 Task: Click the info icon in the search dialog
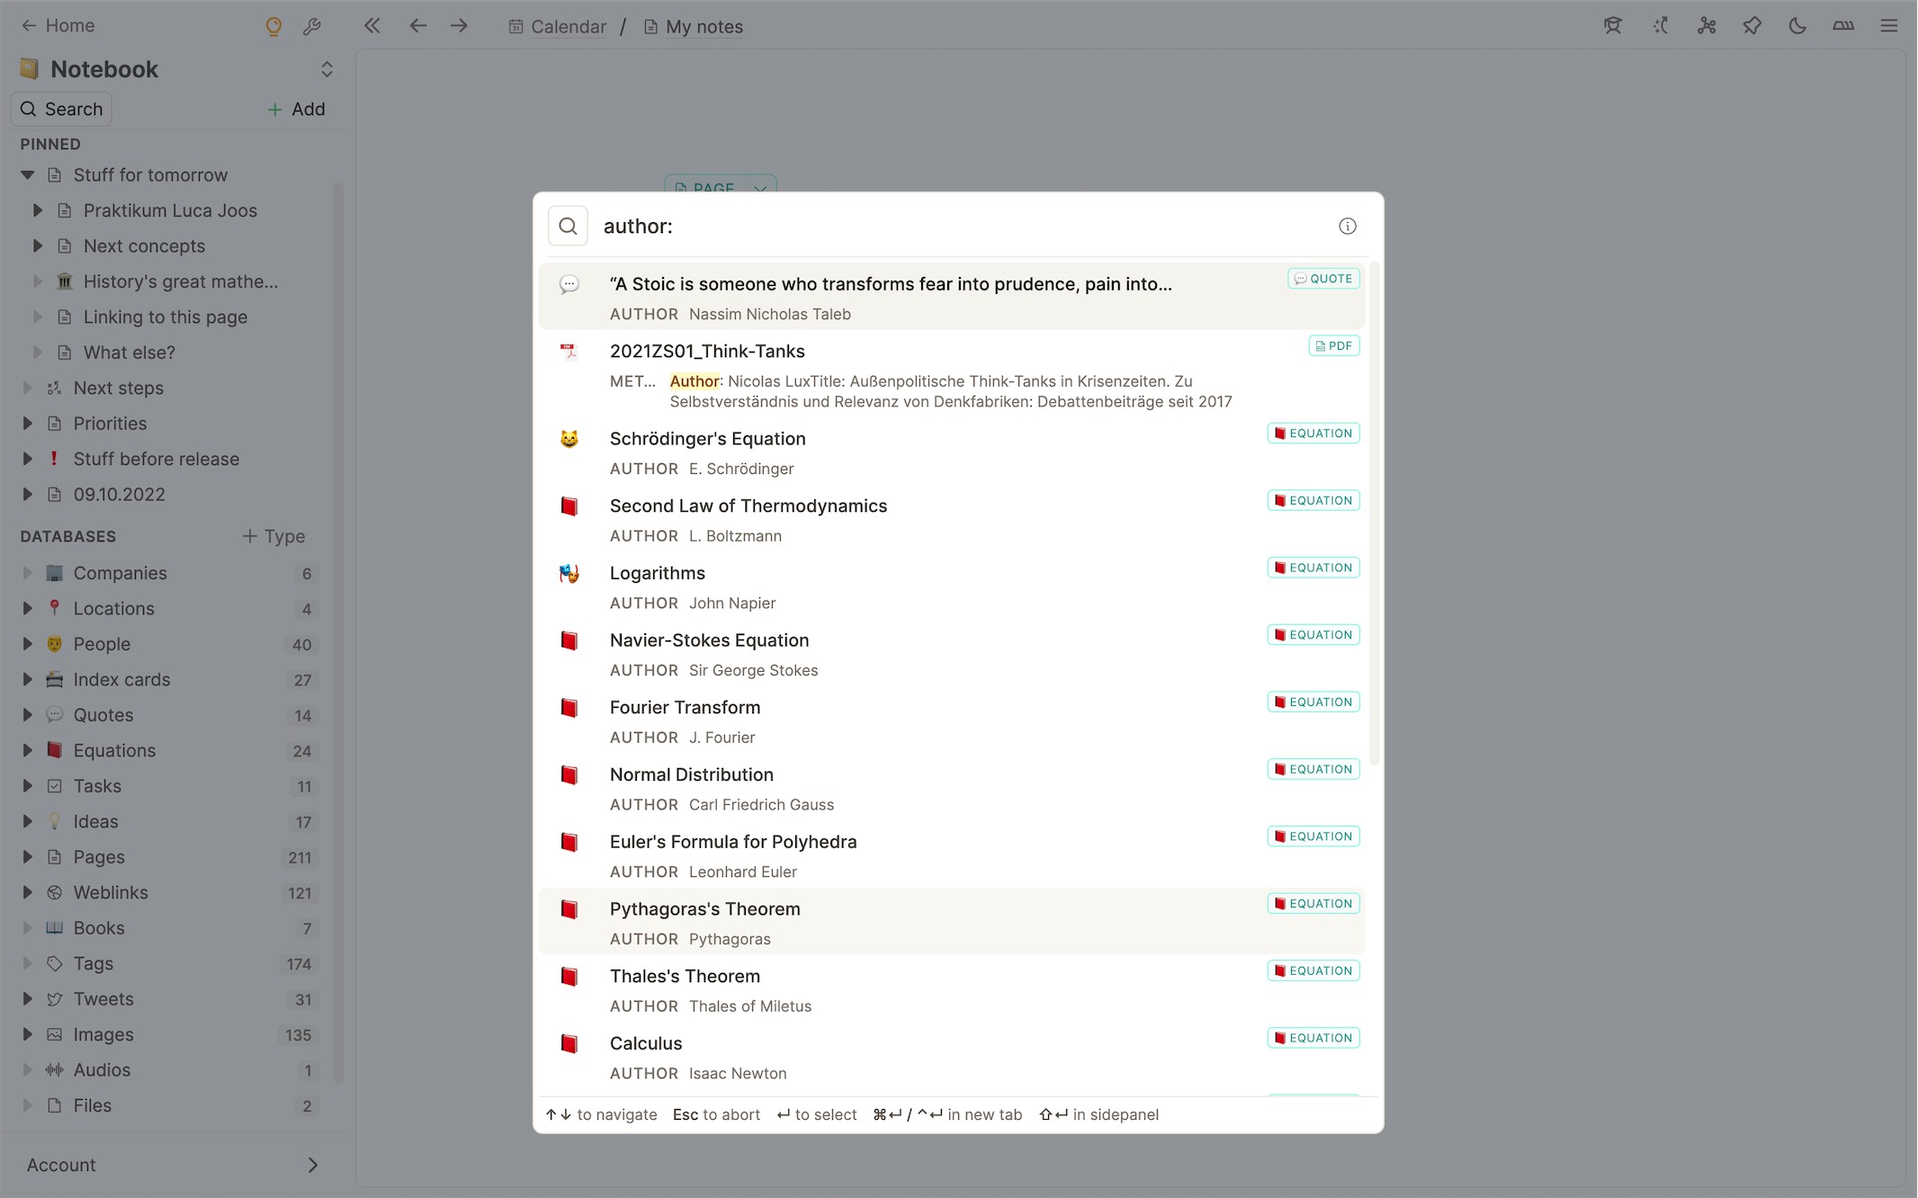pyautogui.click(x=1349, y=225)
